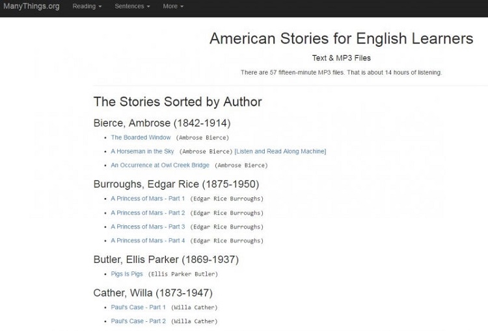
Task: Open The Boarded Window story
Action: [x=141, y=138]
